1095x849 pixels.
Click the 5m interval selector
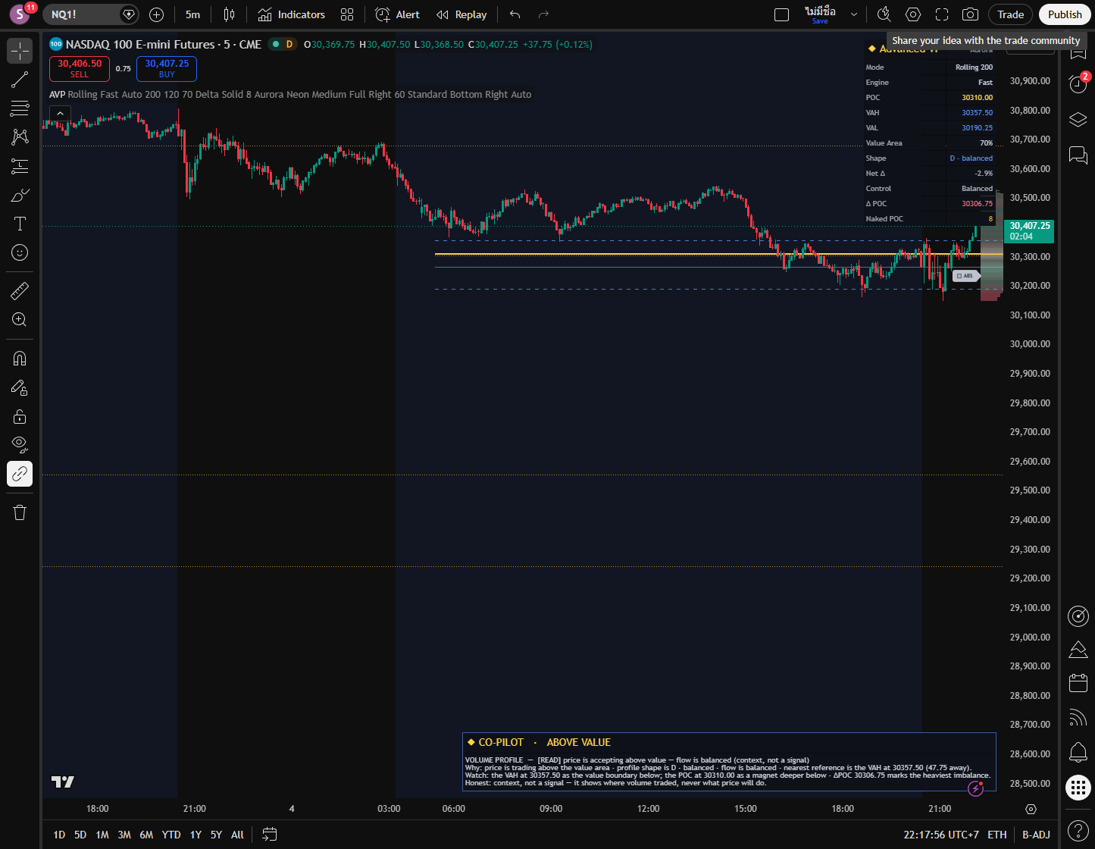pyautogui.click(x=193, y=14)
